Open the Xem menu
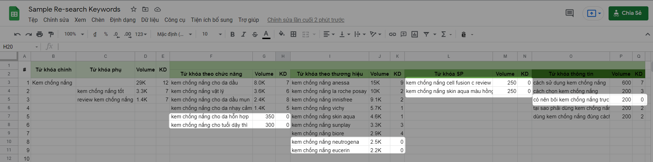 coord(80,20)
